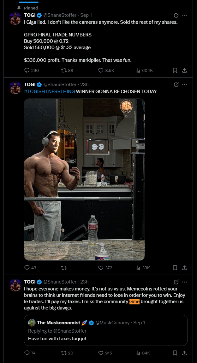197x363 pixels.
Task: Repost the fitness winner tweet
Action: click(x=63, y=268)
